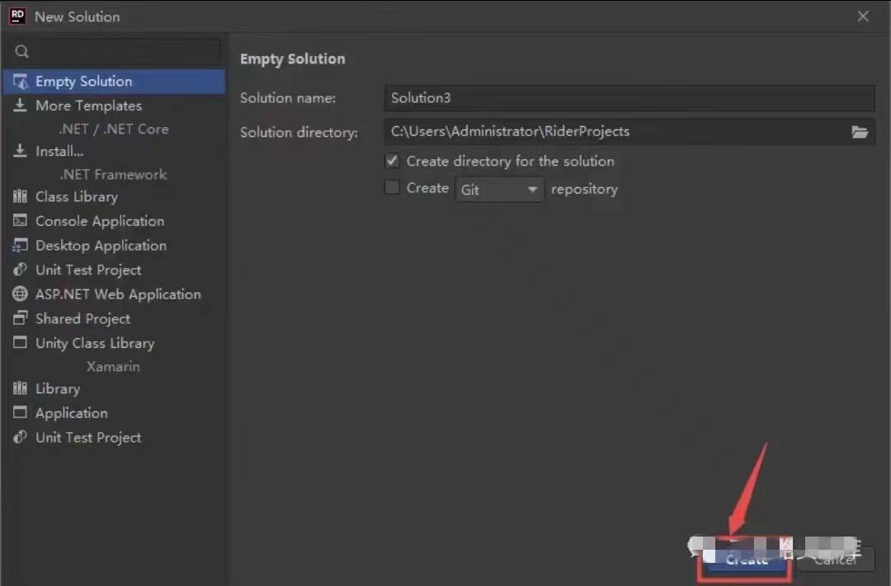Click the More Templates download icon
891x586 pixels.
tap(20, 105)
